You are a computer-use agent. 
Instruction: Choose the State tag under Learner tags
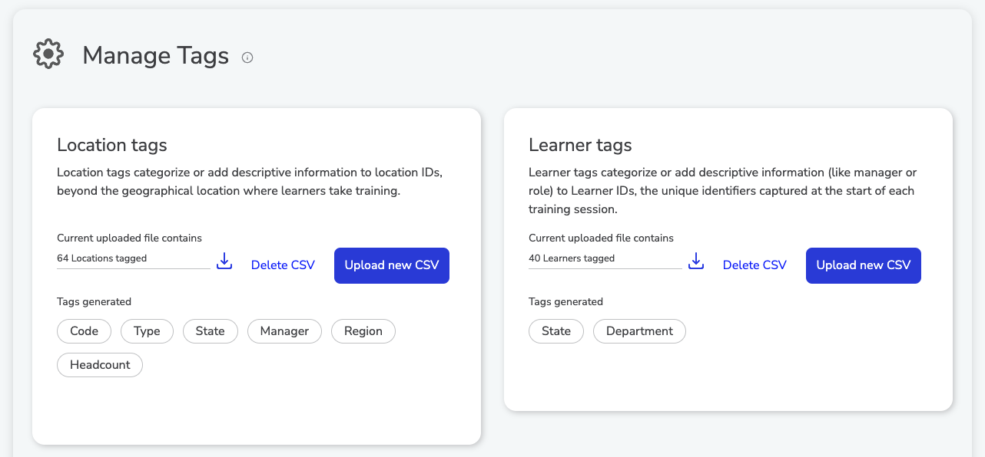pos(556,331)
